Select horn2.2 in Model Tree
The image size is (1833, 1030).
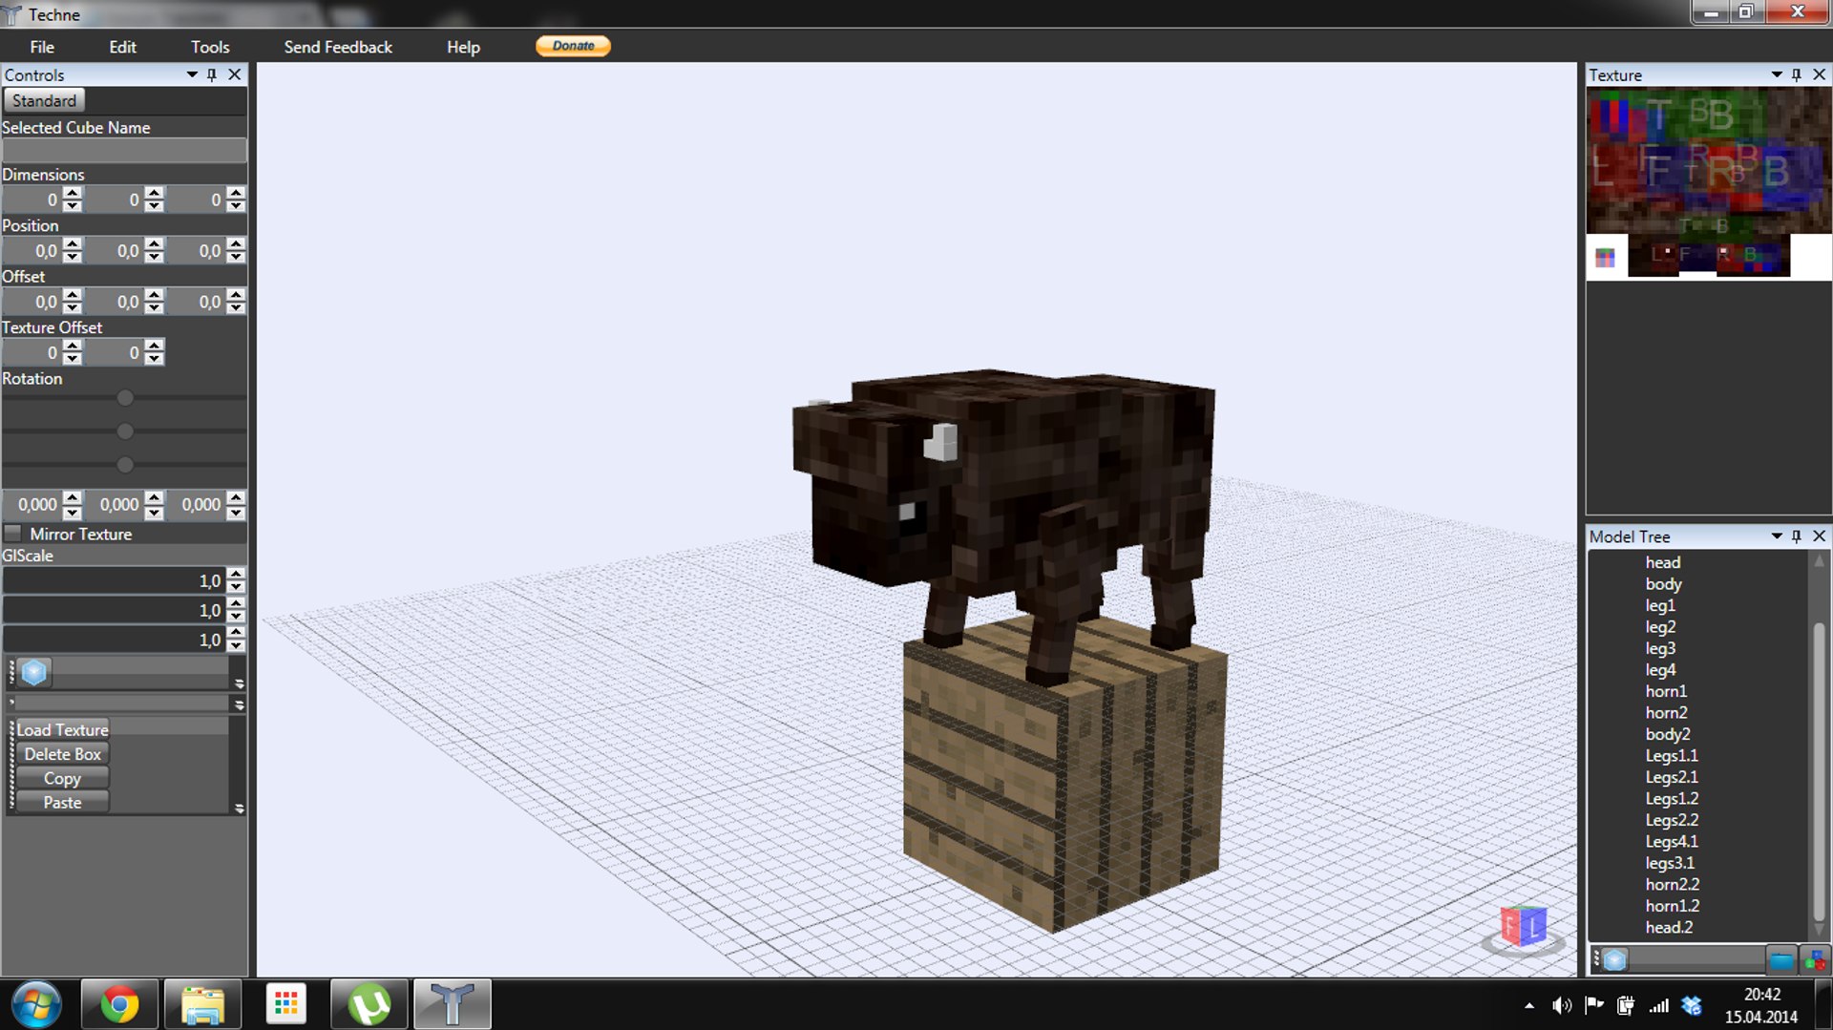point(1672,884)
